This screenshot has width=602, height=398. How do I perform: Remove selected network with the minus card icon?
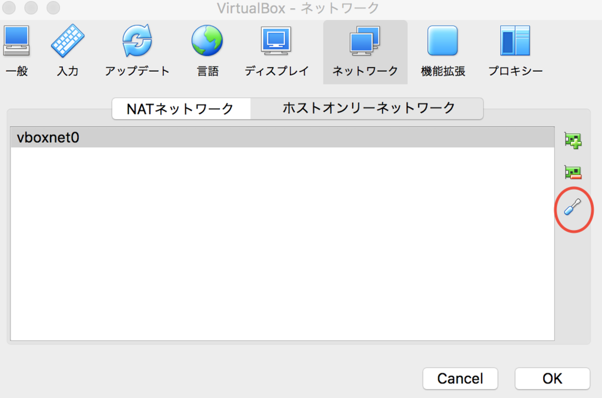pyautogui.click(x=573, y=172)
